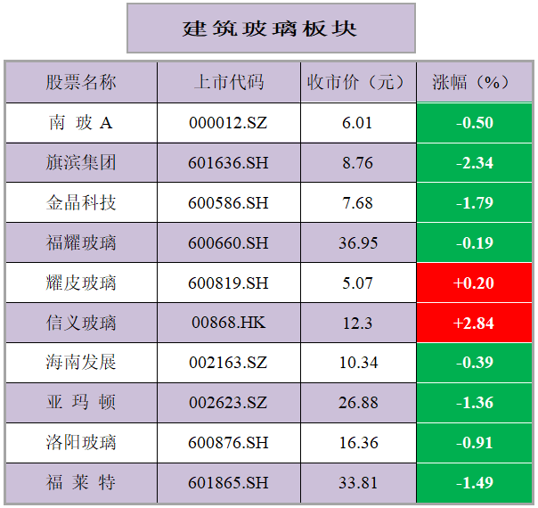Click change value -1.36
538x508 pixels.
click(x=475, y=403)
